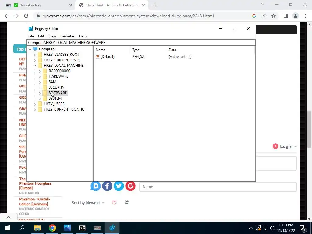
Task: Open 7-Zip from the taskbar
Action: click(x=82, y=228)
